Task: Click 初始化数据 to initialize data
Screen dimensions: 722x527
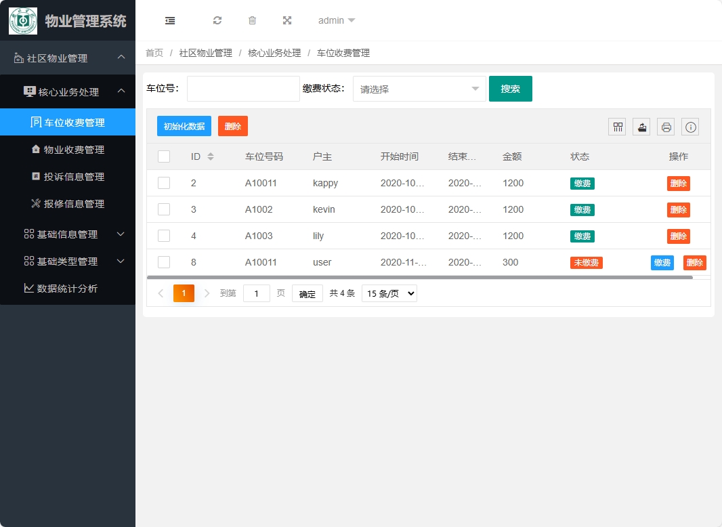Action: (x=184, y=126)
